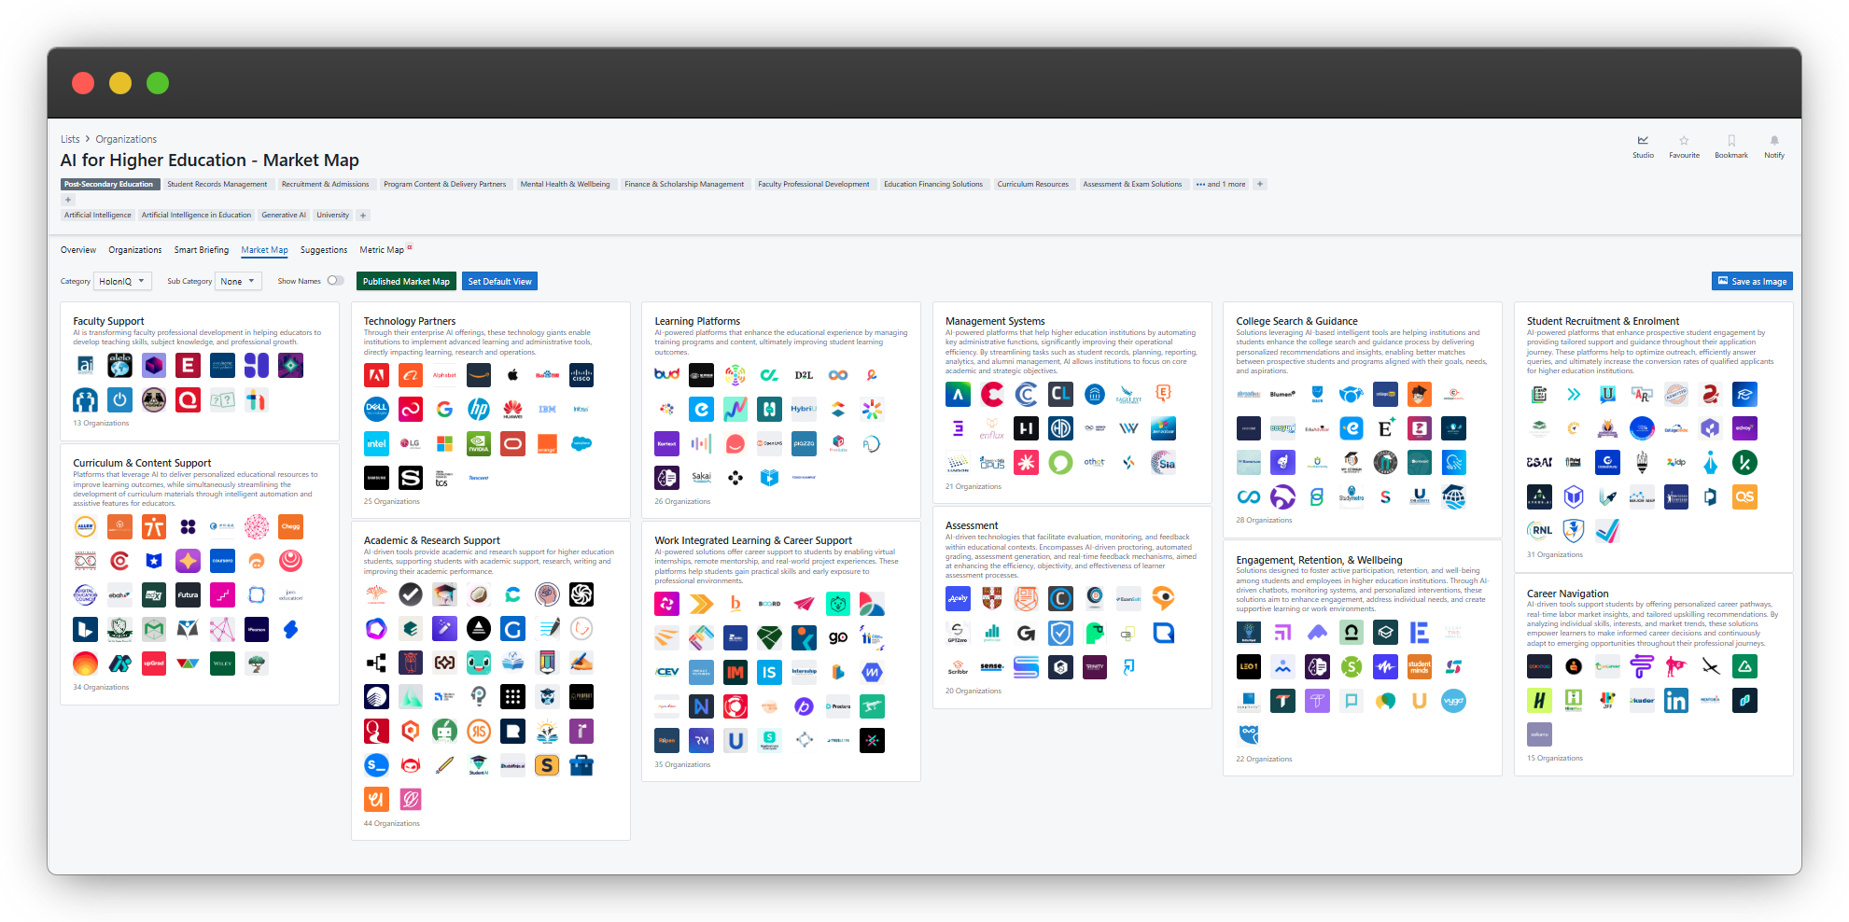Select the Amazon logo tile

coord(479,375)
